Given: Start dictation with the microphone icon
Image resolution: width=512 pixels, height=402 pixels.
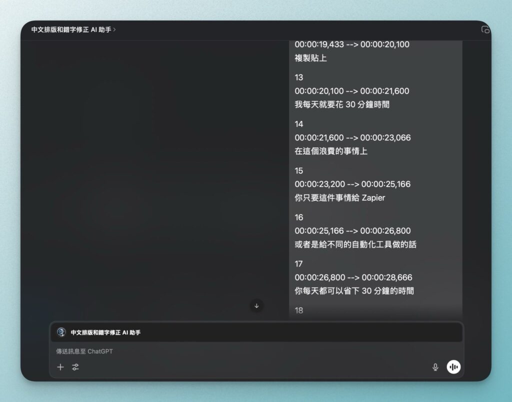Looking at the screenshot, I should click(x=435, y=367).
